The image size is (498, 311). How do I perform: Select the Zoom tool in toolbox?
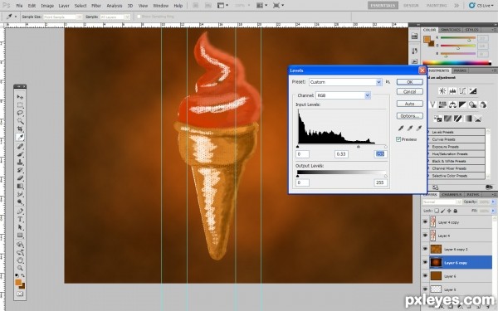pyautogui.click(x=20, y=268)
